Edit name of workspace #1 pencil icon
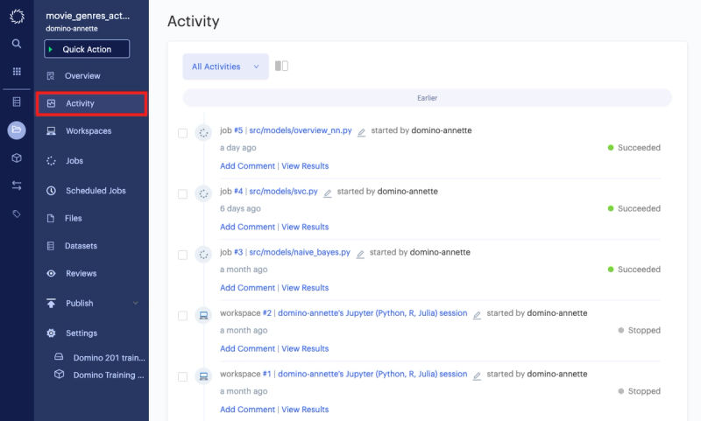Image resolution: width=701 pixels, height=421 pixels. coord(477,375)
